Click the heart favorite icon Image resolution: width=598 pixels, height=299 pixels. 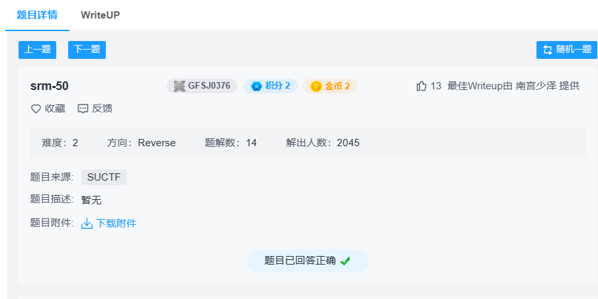pyautogui.click(x=36, y=108)
